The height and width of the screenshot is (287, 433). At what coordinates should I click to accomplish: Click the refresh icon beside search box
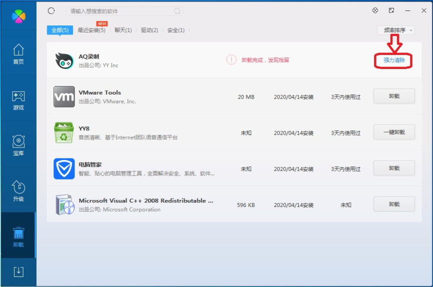(x=51, y=10)
